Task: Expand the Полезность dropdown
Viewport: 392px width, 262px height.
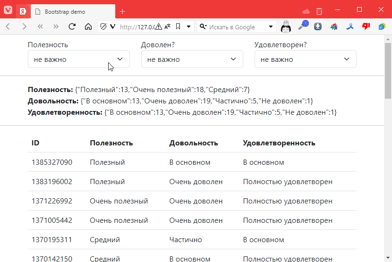Action: click(78, 59)
